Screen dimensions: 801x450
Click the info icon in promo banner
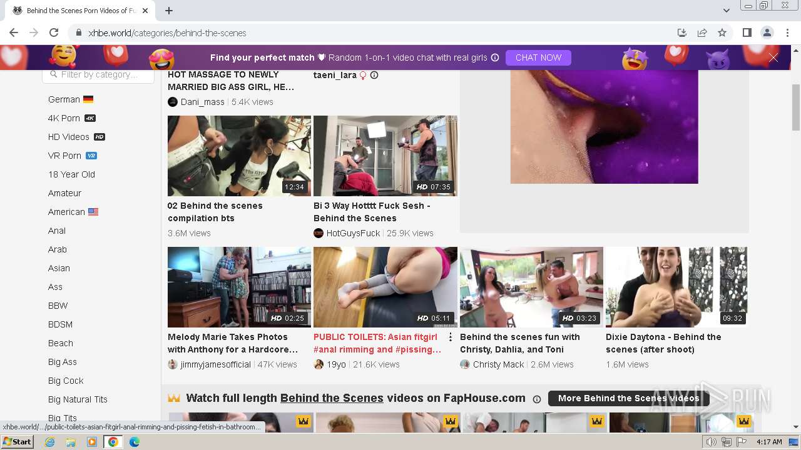(x=495, y=57)
